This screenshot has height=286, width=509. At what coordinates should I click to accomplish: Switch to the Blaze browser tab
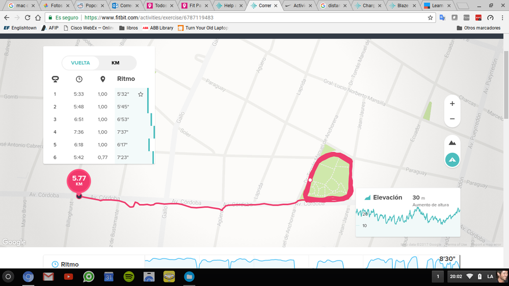pos(402,6)
